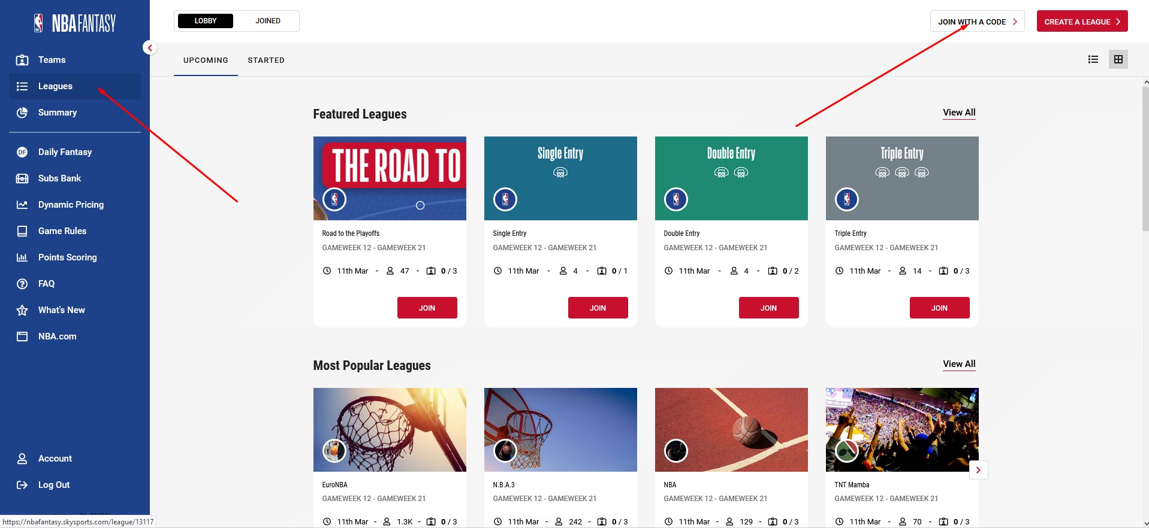Click the page vertical scrollbar
Screen dimensions: 1149x528
1145,159
